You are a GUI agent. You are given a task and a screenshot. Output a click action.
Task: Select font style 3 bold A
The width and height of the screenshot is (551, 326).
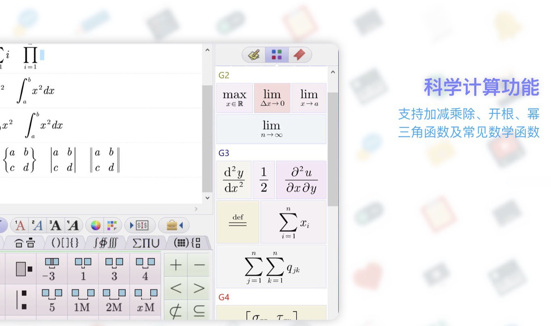pos(55,226)
